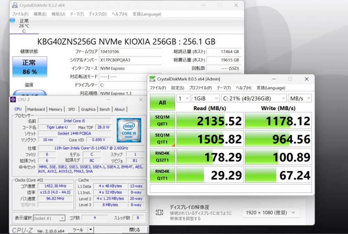Click the 閉じる button in CPU-Z
This screenshot has width=348, height=234.
coord(135,229)
